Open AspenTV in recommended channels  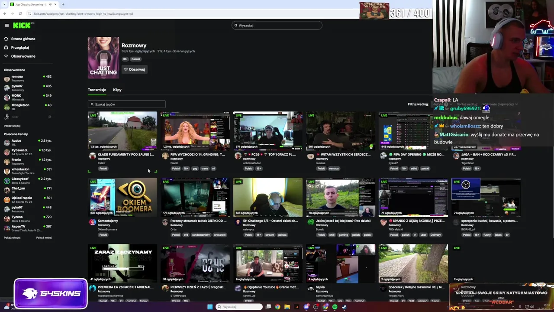pyautogui.click(x=27, y=228)
